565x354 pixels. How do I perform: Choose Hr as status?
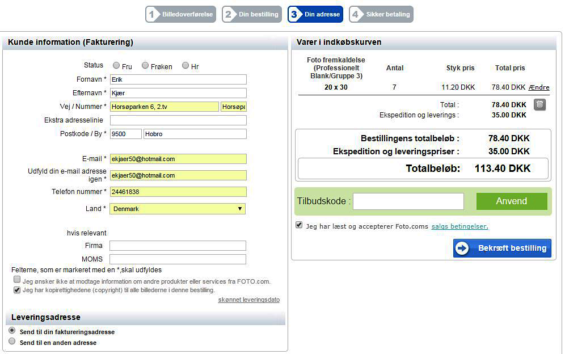tap(185, 66)
